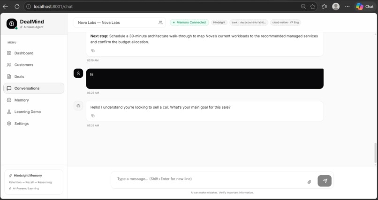Open Settings from the sidebar
378x200 pixels.
click(x=34, y=124)
